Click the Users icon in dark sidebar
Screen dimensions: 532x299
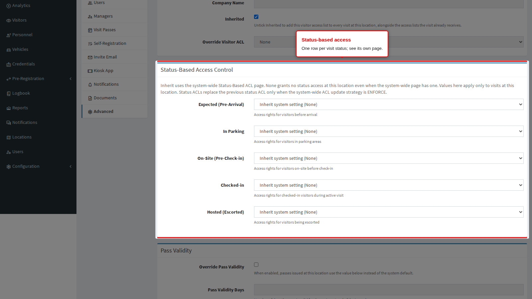9,152
